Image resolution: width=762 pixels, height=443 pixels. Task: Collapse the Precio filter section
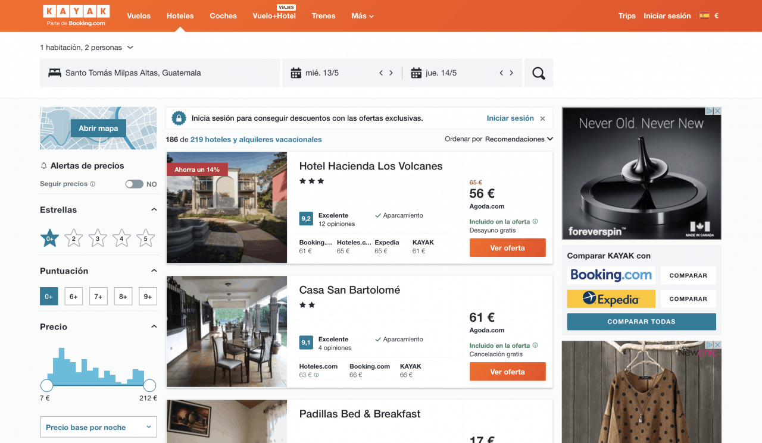coord(154,327)
